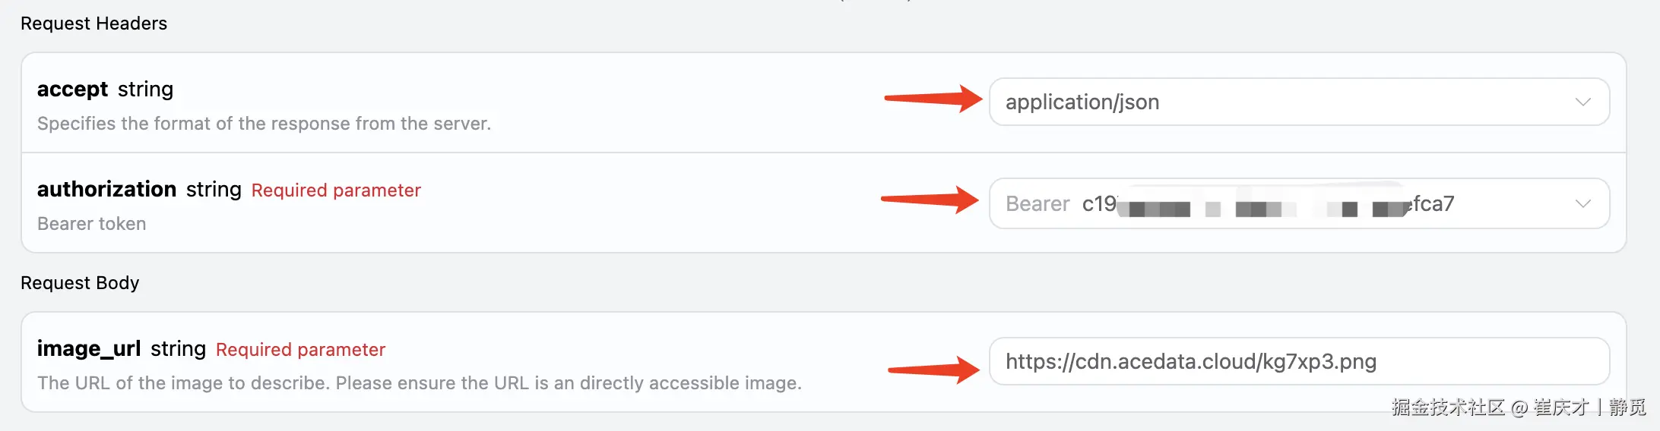
Task: Click the Request Headers section heading
Action: click(93, 24)
